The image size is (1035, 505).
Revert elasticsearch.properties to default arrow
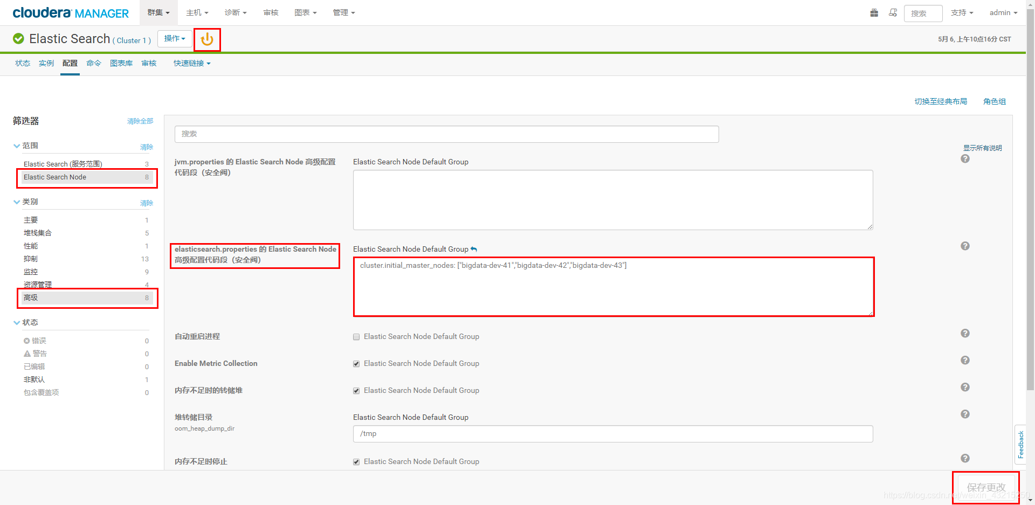coord(474,249)
